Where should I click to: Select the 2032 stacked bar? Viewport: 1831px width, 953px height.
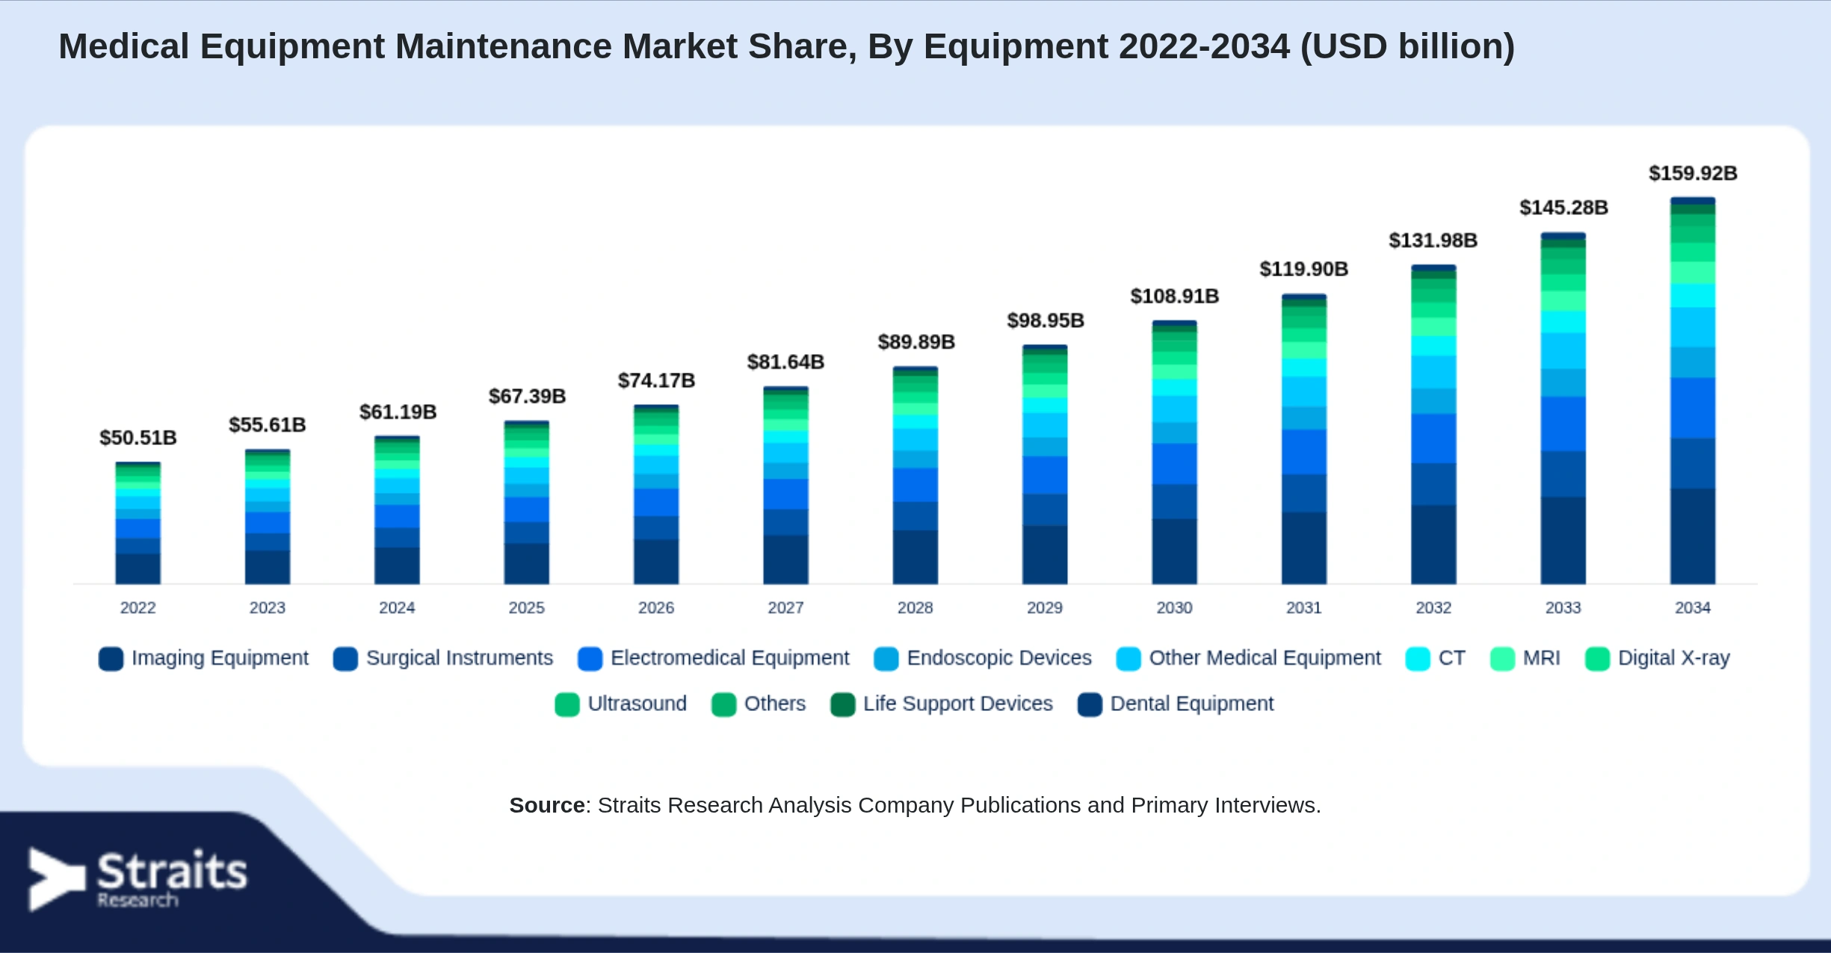[x=1433, y=424]
